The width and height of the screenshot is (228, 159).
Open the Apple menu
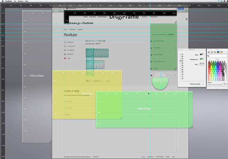tap(2, 1)
